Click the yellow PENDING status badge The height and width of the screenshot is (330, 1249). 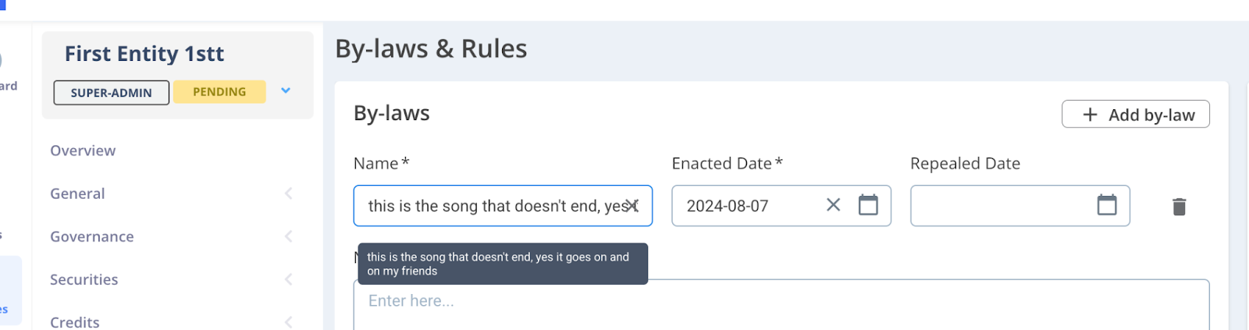click(x=219, y=92)
